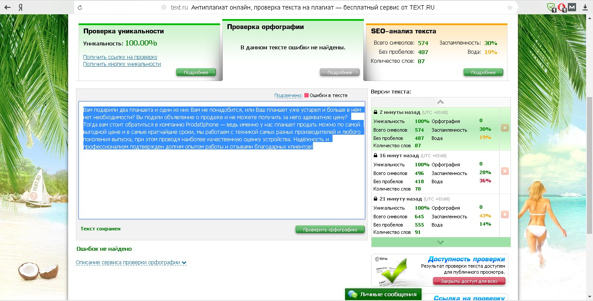
Task: Open the Yandex home button
Action: click(20, 7)
